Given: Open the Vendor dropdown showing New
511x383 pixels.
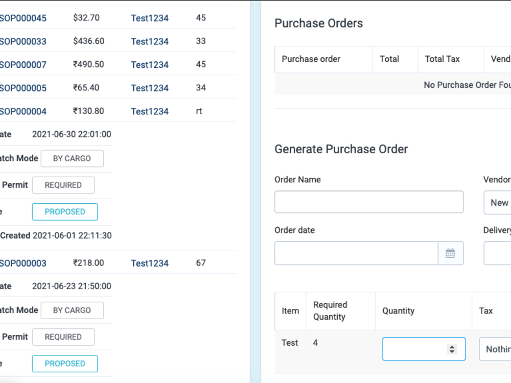Looking at the screenshot, I should click(498, 203).
